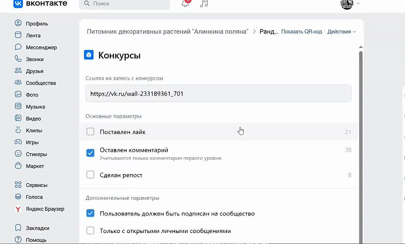Select Закладки in the sidebar
The height and width of the screenshot is (244, 405).
click(38, 228)
